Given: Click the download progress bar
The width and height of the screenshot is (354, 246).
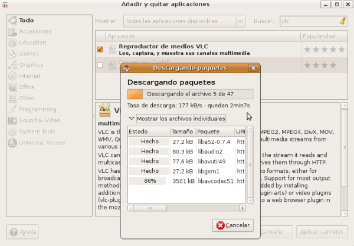Looking at the screenshot, I should [190, 94].
